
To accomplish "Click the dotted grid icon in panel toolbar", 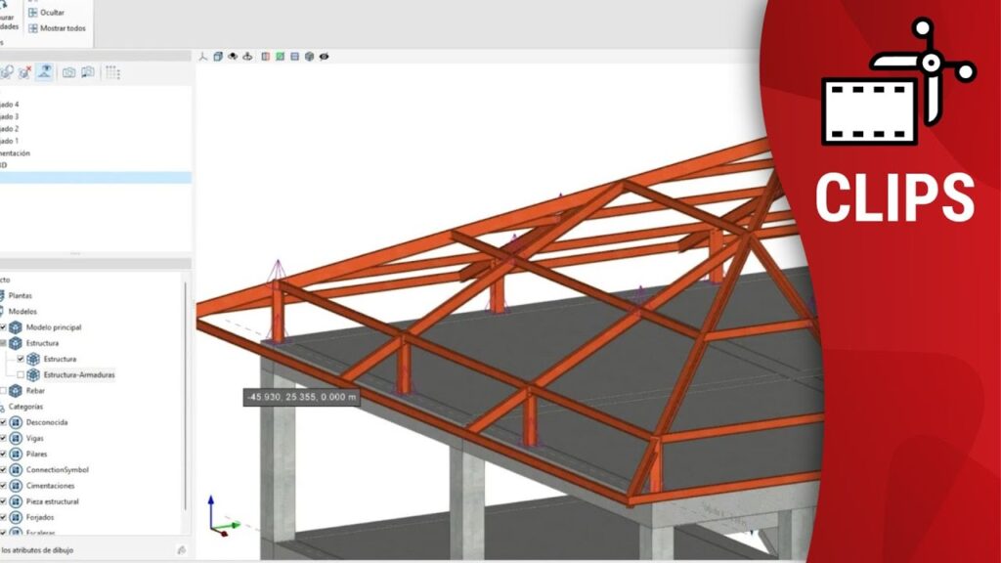I will (112, 72).
